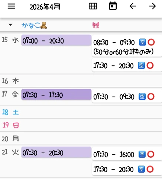Go to next period with right arrow
This screenshot has height=179, width=162.
152,6
